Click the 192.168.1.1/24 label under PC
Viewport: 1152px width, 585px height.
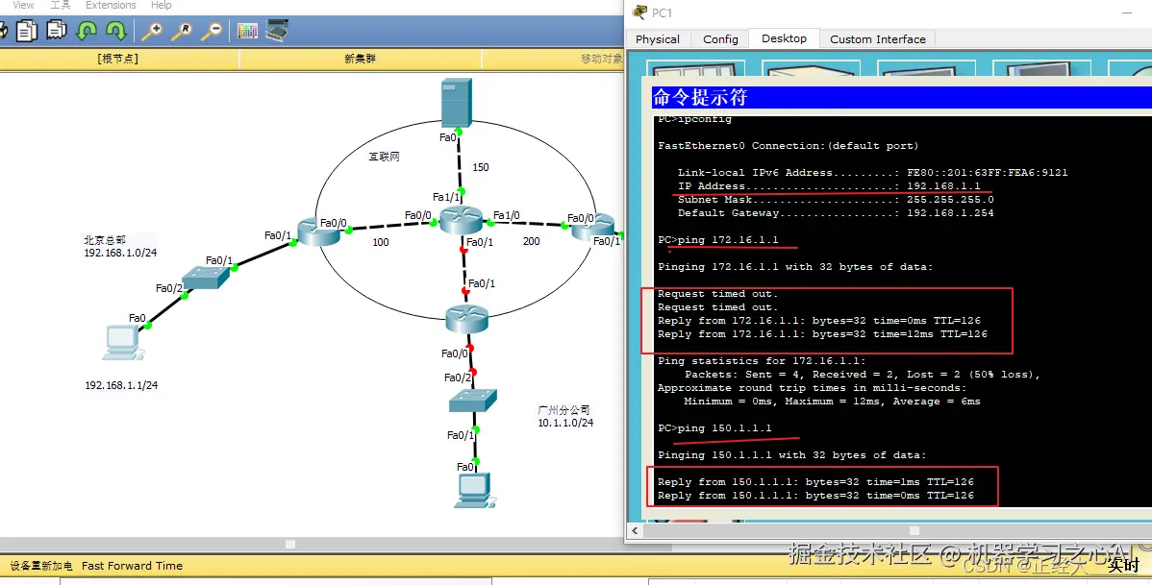[x=121, y=385]
